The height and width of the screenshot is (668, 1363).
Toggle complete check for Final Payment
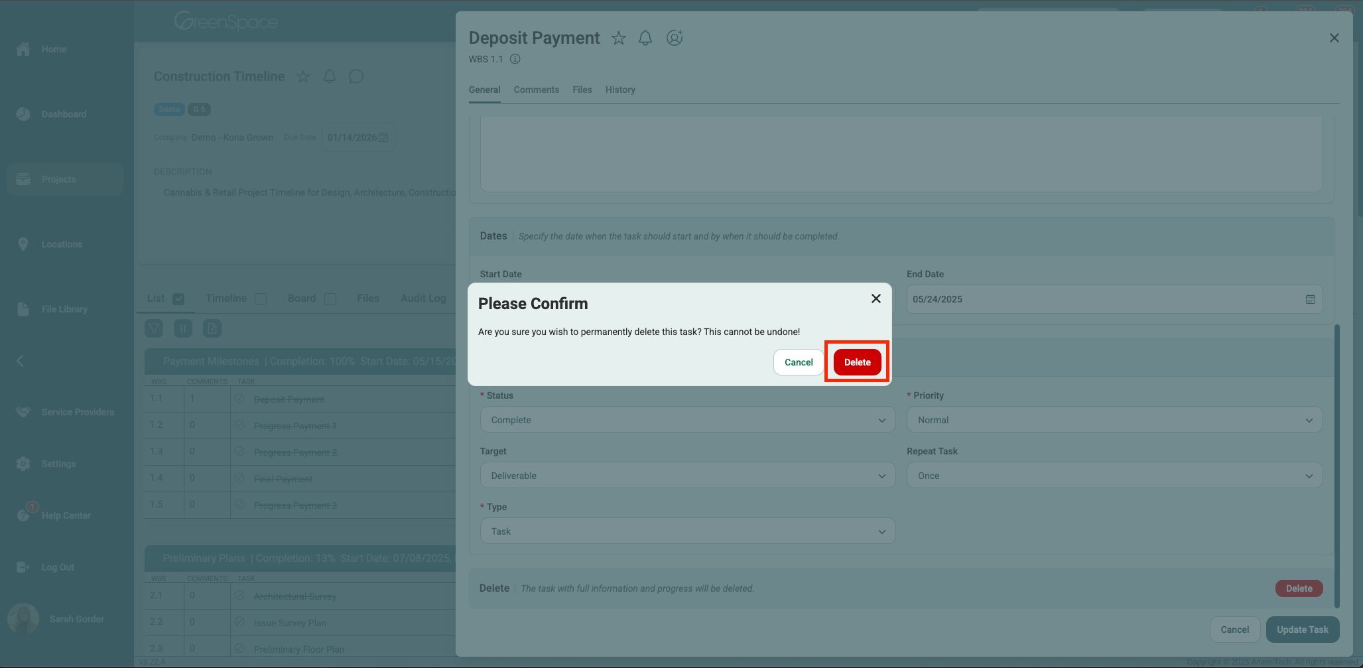[x=239, y=478]
